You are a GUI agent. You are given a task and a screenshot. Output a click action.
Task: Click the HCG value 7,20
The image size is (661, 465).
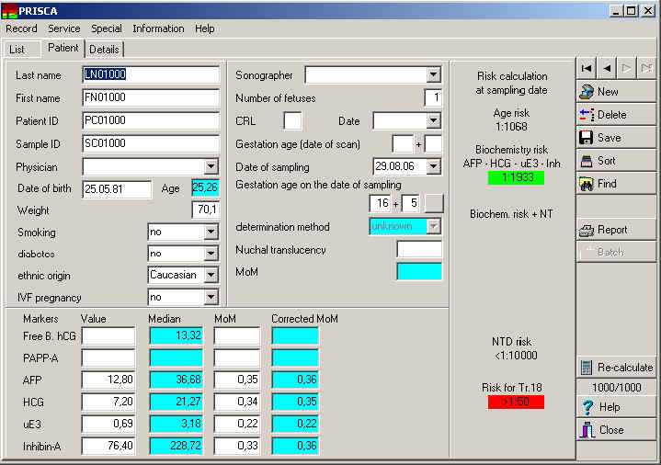click(x=108, y=402)
